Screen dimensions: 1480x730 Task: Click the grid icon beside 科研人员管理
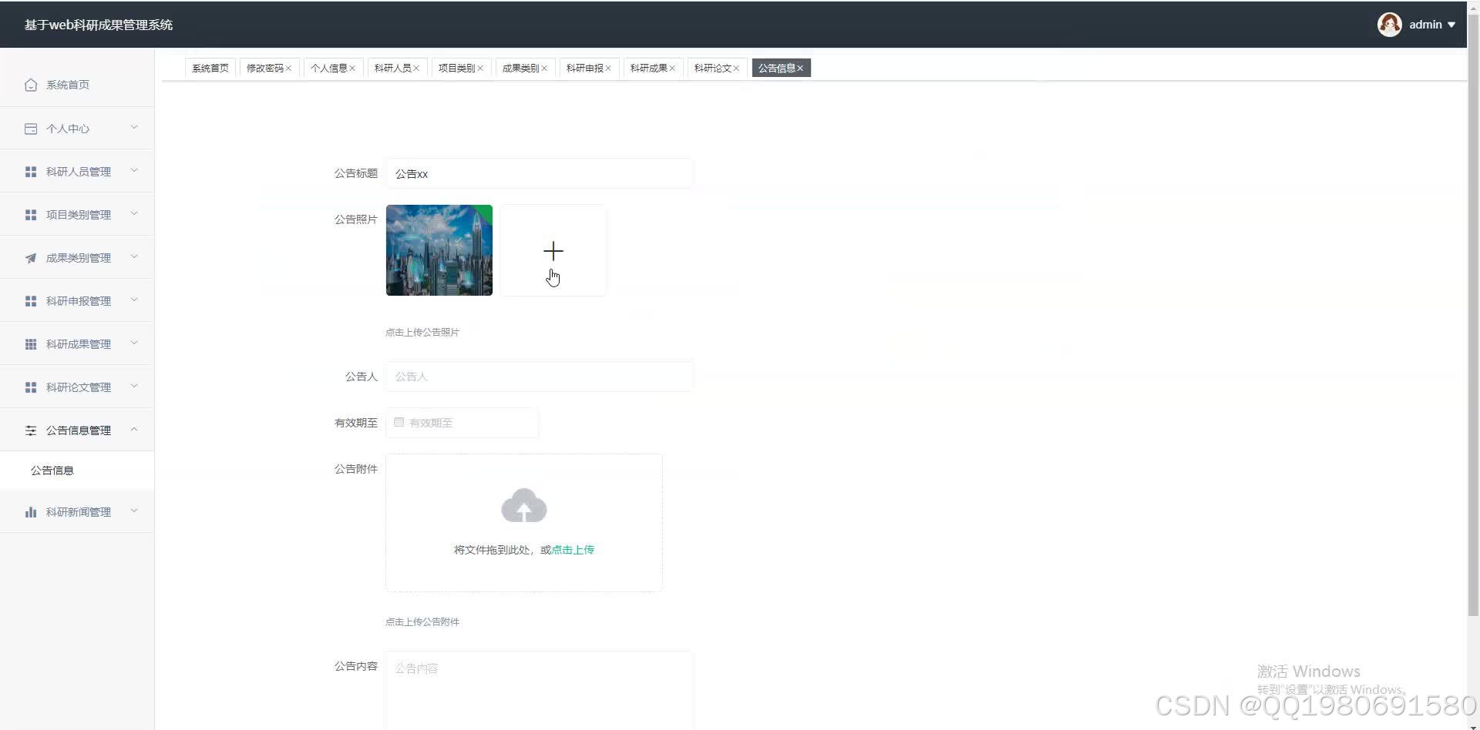(31, 171)
